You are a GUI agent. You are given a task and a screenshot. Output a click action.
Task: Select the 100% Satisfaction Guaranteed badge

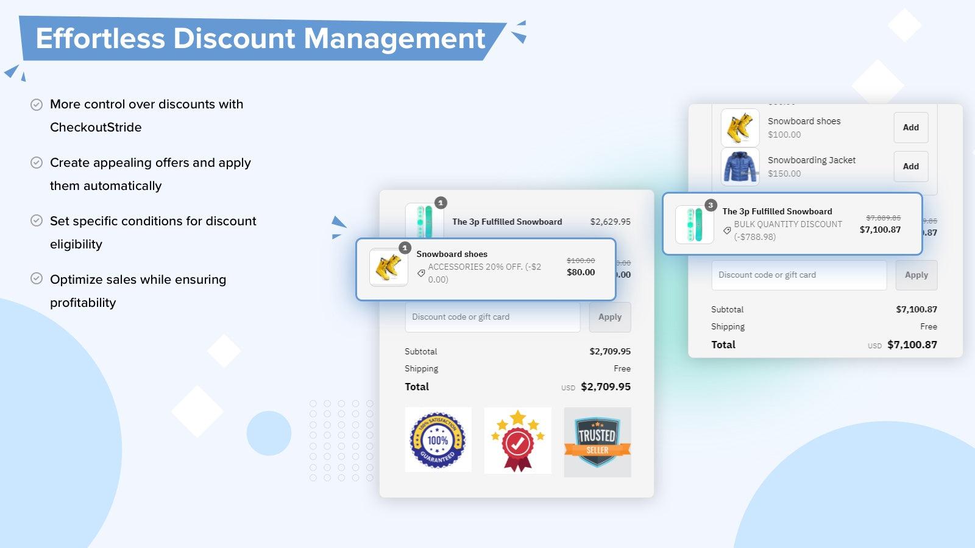point(438,440)
